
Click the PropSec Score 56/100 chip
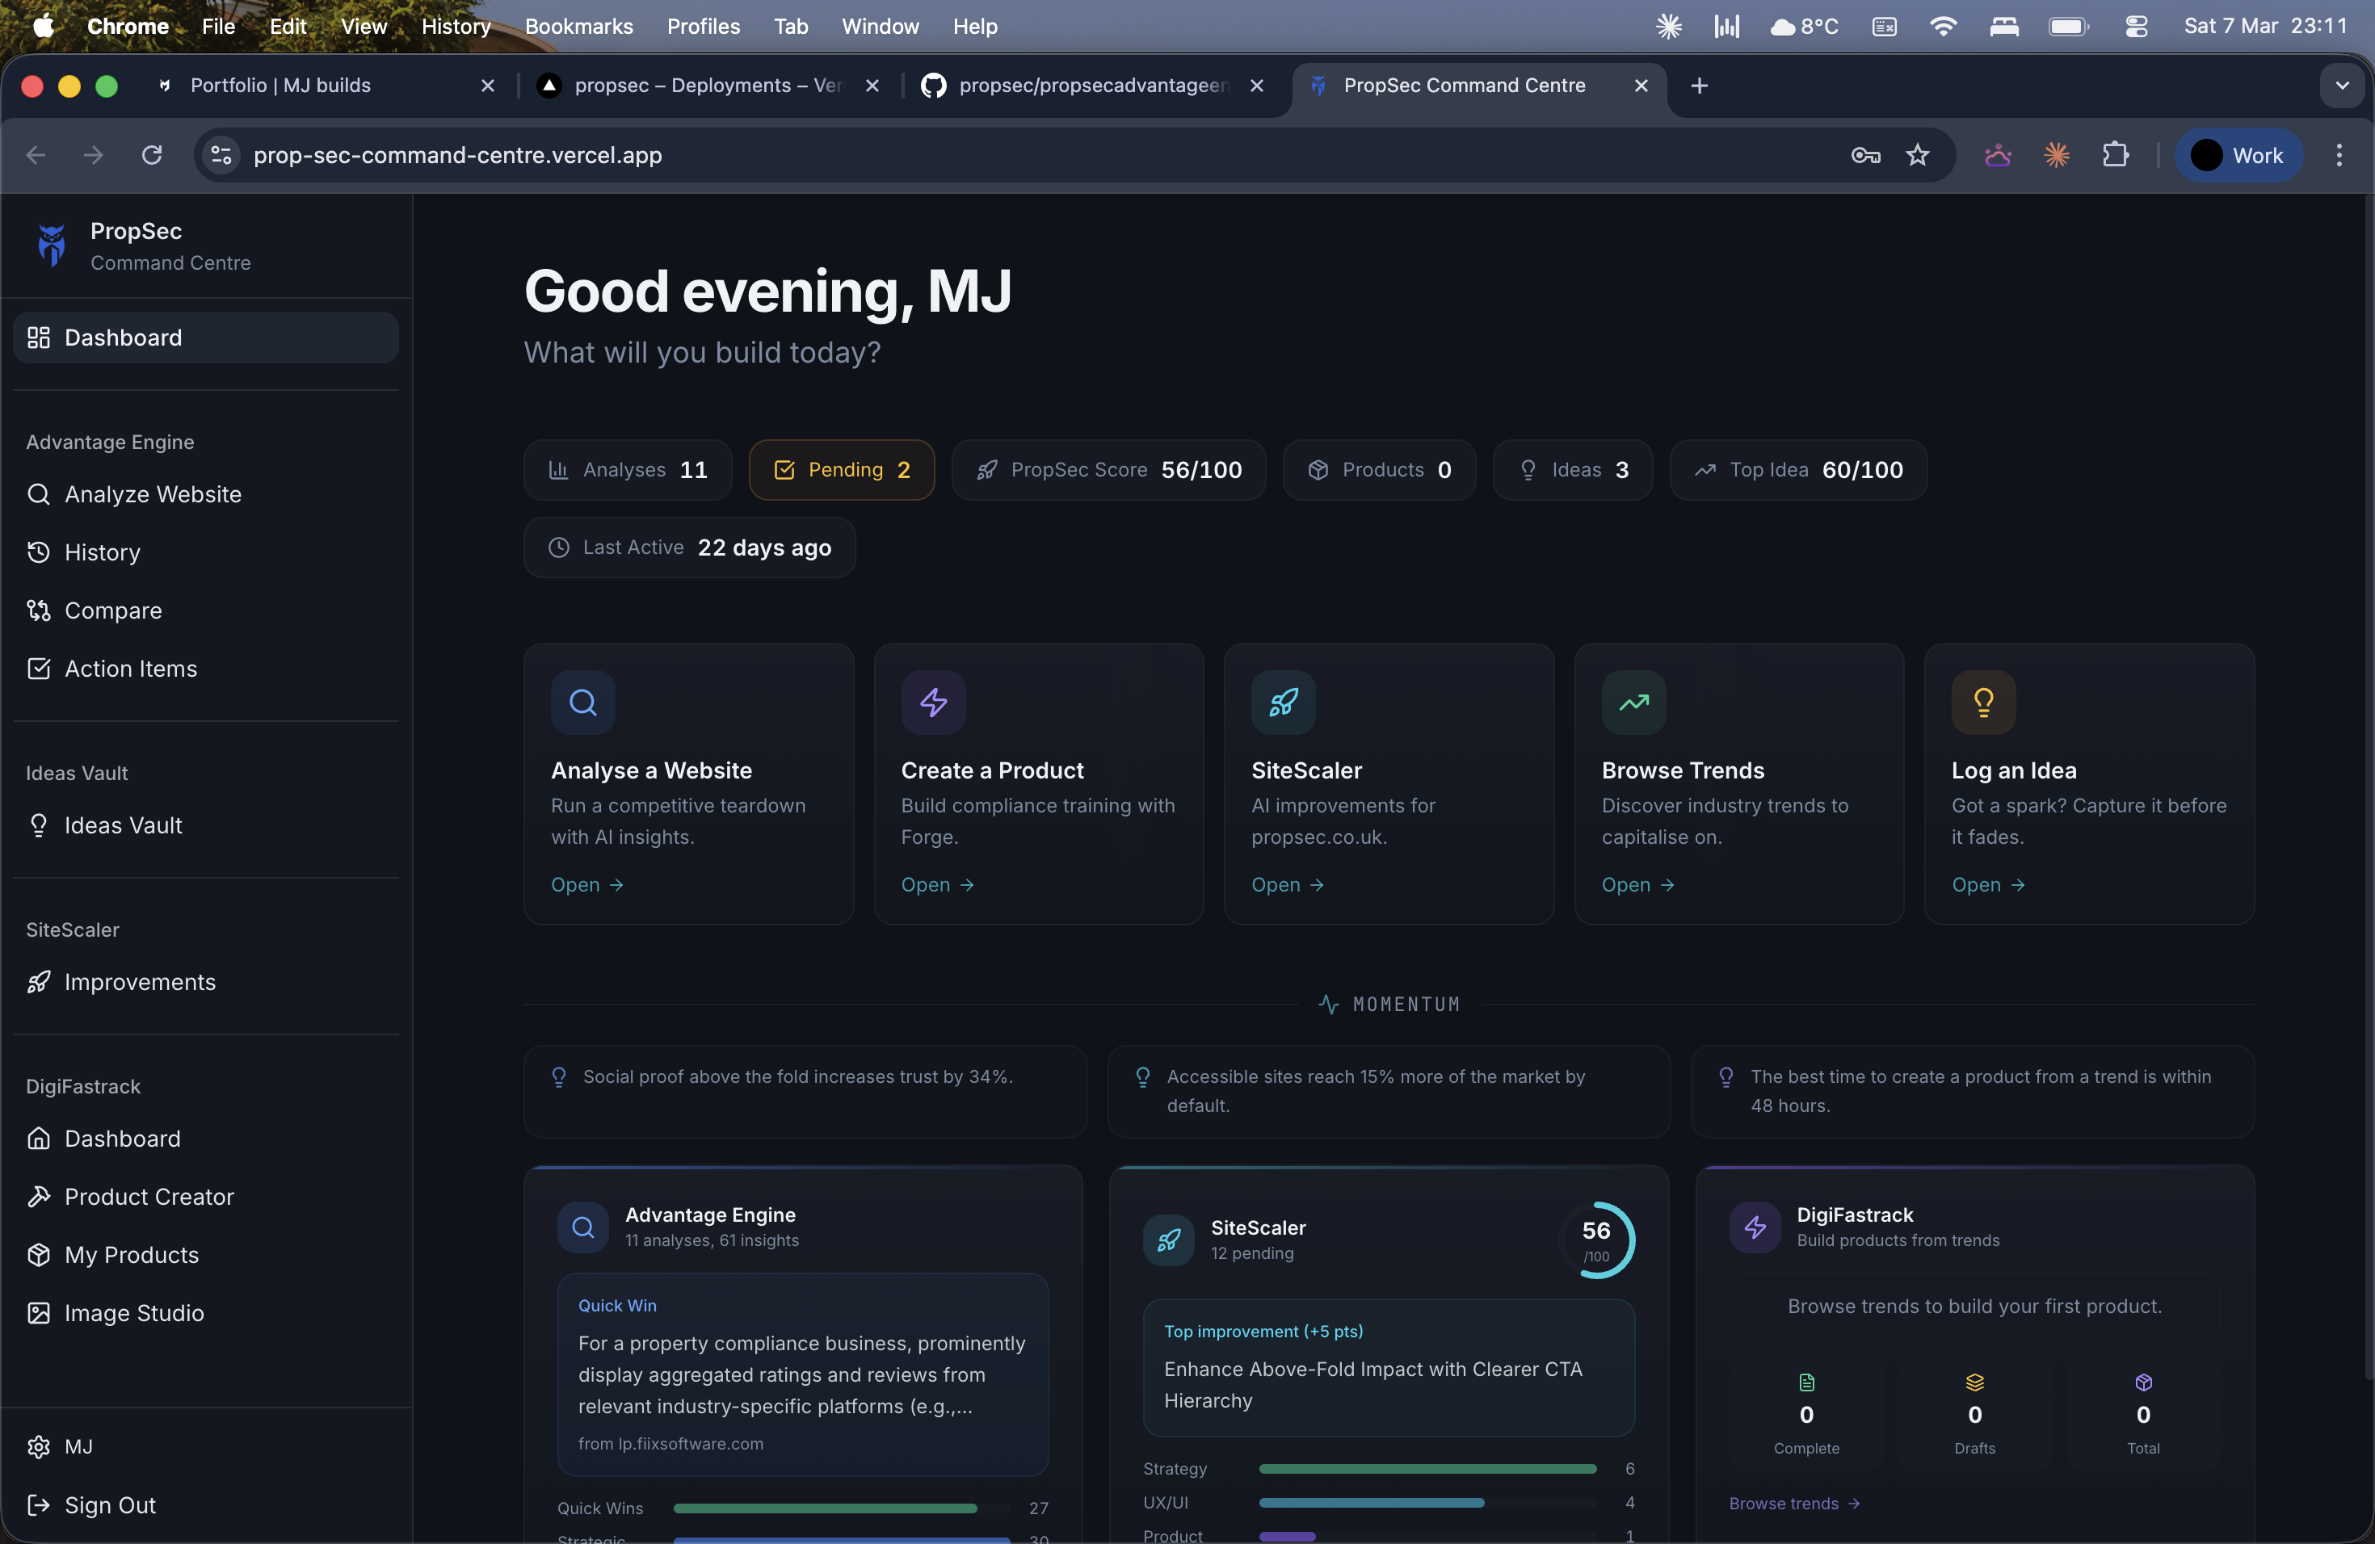coord(1108,470)
